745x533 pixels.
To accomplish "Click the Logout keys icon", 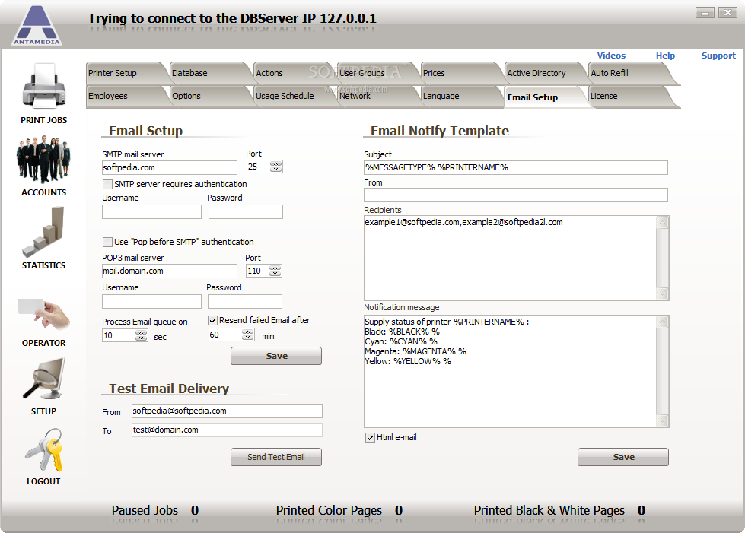I will click(x=43, y=450).
